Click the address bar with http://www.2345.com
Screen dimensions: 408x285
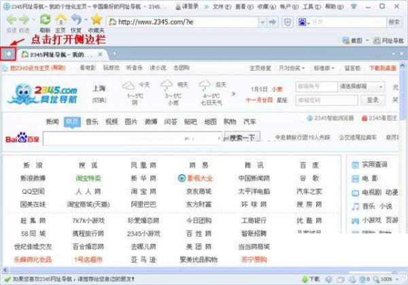183,22
